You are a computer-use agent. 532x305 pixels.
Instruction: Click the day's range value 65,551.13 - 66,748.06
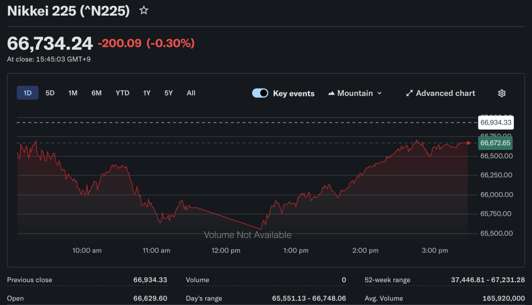[309, 299]
